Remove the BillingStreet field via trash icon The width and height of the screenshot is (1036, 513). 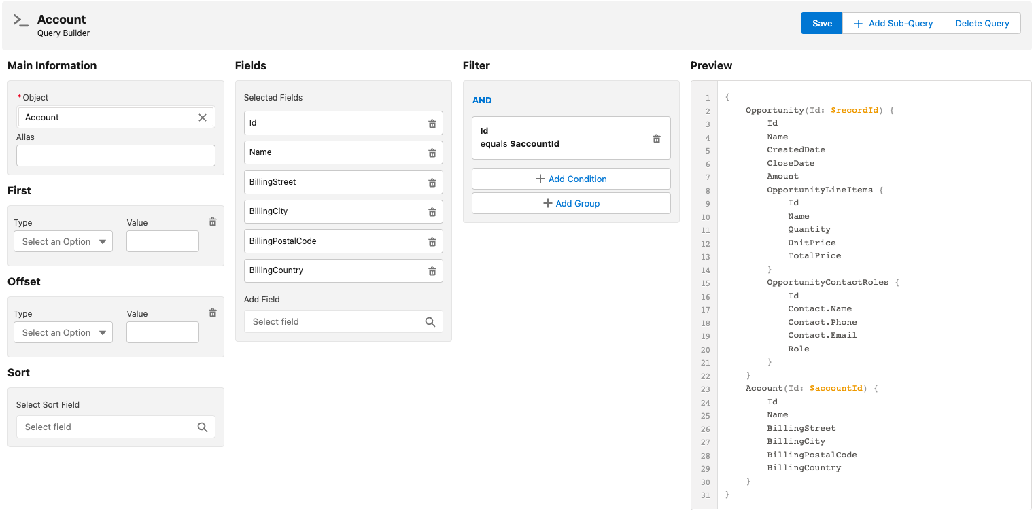click(x=432, y=182)
